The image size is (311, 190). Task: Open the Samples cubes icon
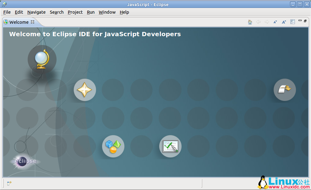tap(113, 146)
